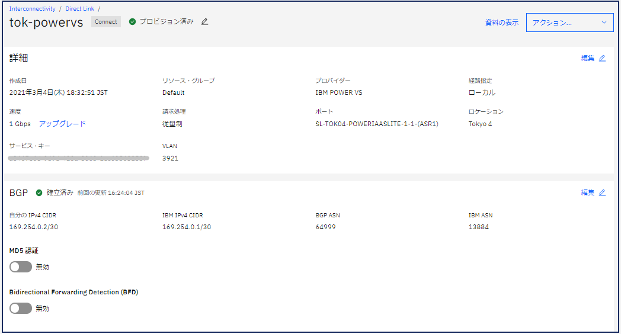Click the green BGP established checkmark icon
Image resolution: width=621 pixels, height=334 pixels.
[x=39, y=192]
